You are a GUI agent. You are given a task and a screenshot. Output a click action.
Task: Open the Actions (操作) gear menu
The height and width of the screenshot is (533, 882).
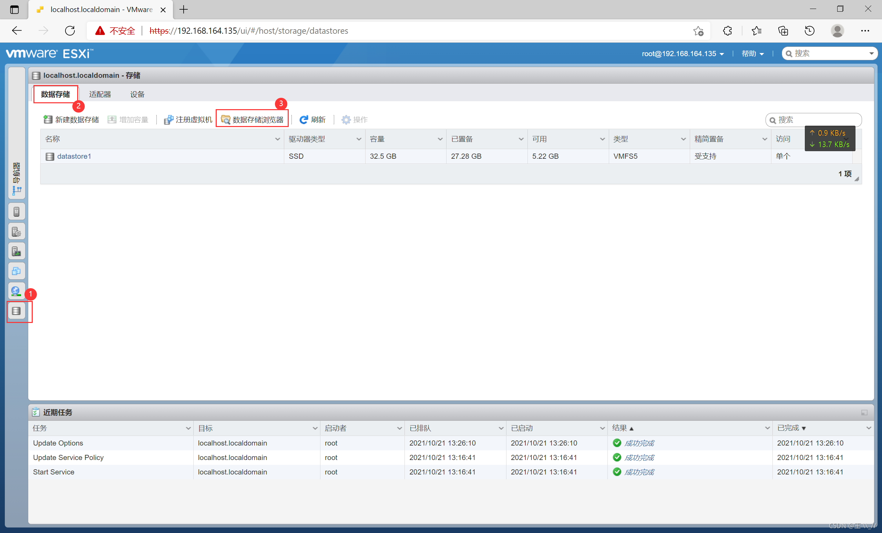355,119
